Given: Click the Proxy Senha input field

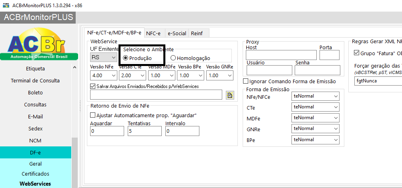Looking at the screenshot, I should (318, 70).
